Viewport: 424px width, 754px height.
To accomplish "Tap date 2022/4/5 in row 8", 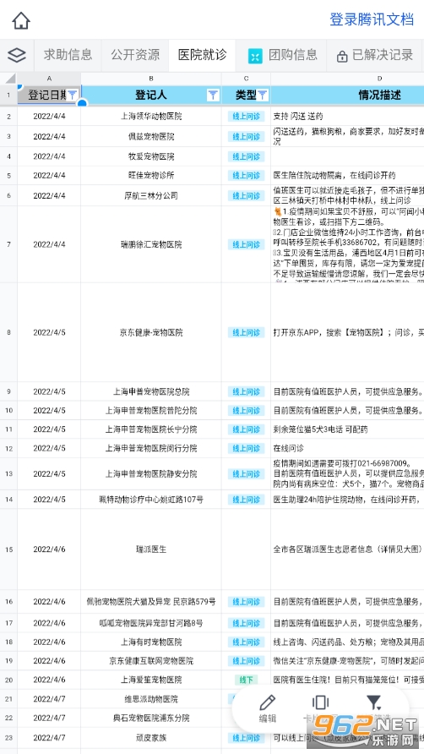I will click(x=49, y=332).
